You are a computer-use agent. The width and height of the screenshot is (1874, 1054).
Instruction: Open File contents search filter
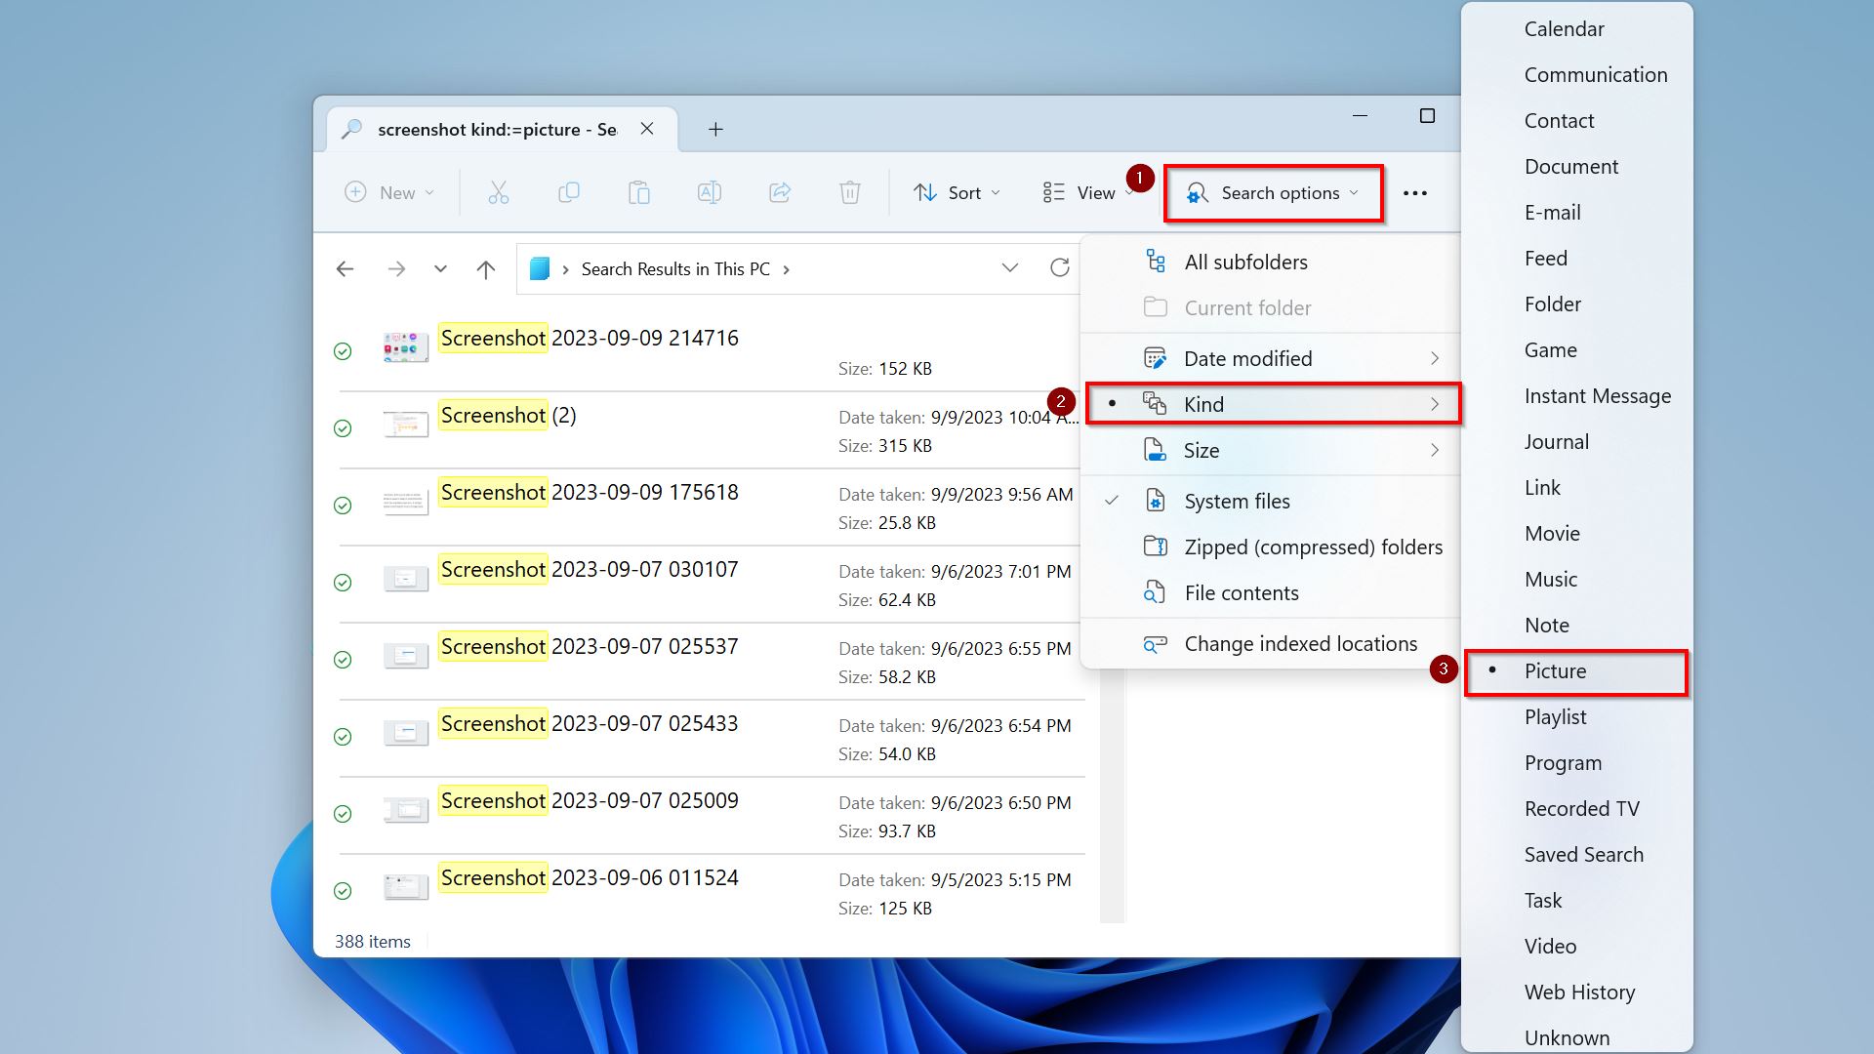click(1241, 592)
